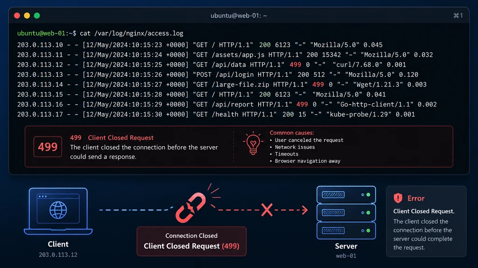
Task: Click 'Common causes:' heading
Action: pos(292,133)
